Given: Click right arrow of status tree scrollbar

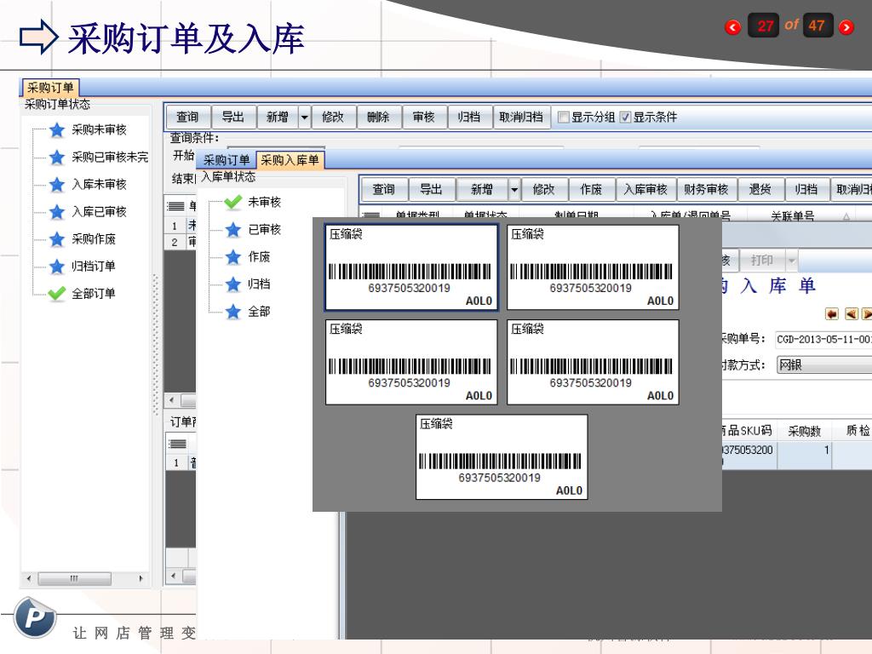Looking at the screenshot, I should click(141, 578).
